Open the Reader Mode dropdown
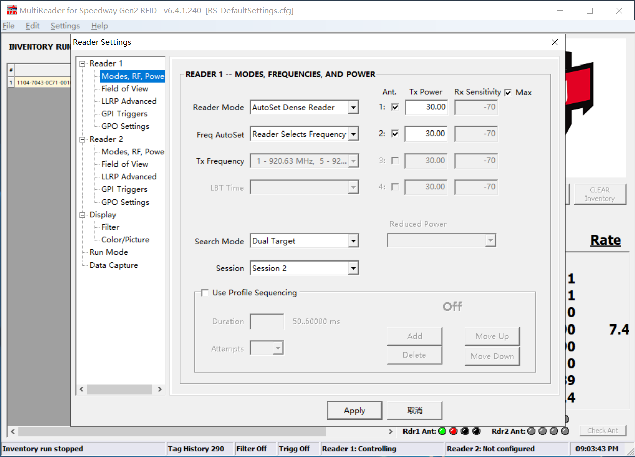Screen dimensions: 635x457 click(353, 107)
